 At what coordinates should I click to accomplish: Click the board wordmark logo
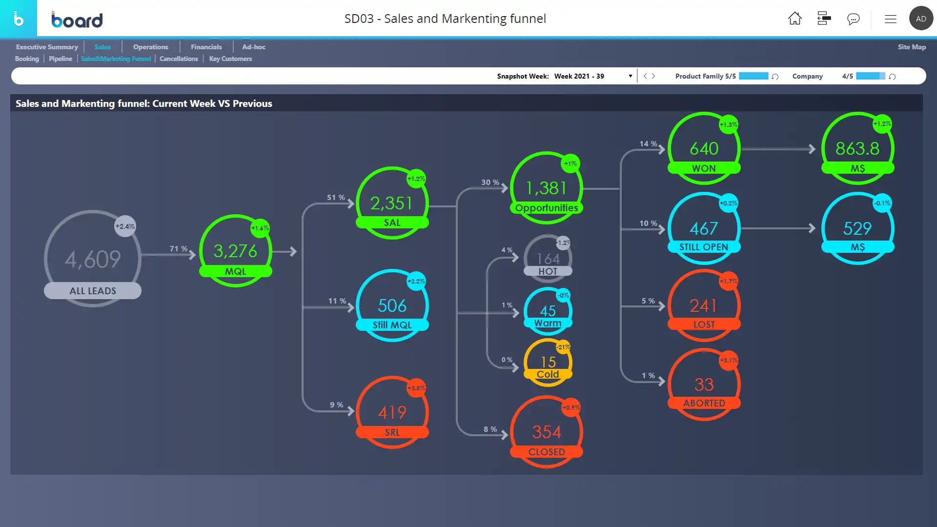pyautogui.click(x=77, y=20)
